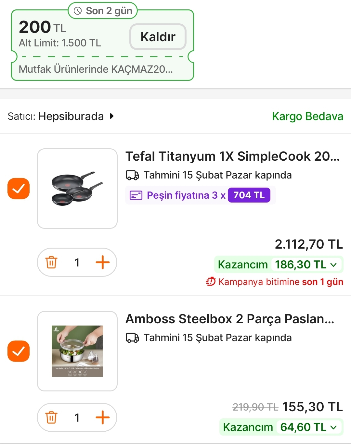Uncheck the Amboss Steelbox product checkbox
The image size is (351, 444).
click(x=19, y=351)
